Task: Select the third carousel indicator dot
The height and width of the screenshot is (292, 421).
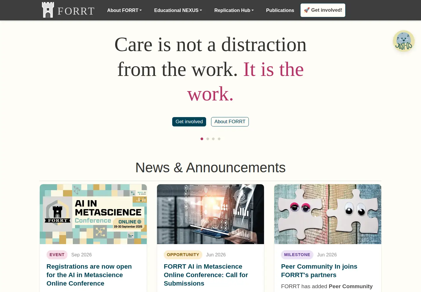Action: pyautogui.click(x=213, y=139)
